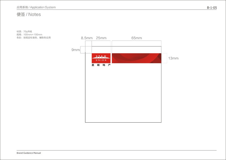Click the 25mm dimension label

[101, 38]
